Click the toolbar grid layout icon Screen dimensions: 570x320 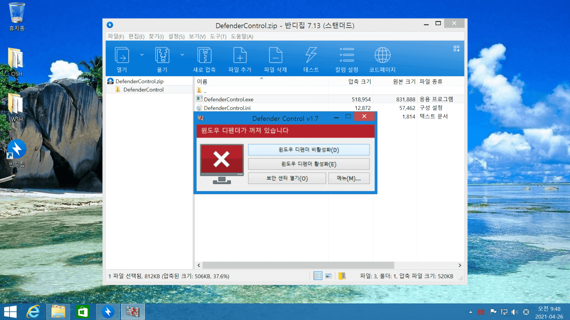click(x=456, y=48)
